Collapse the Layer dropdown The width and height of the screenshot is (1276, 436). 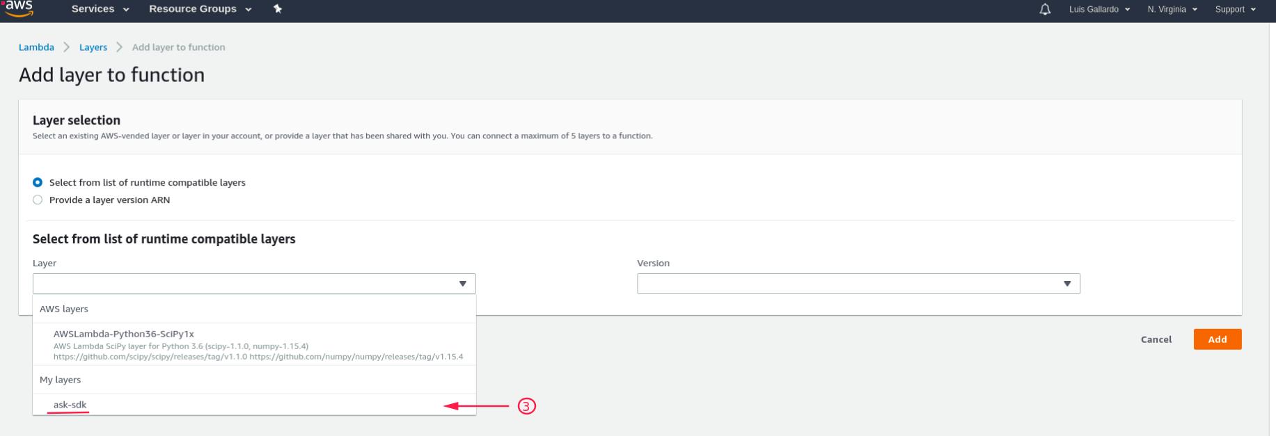click(x=254, y=284)
